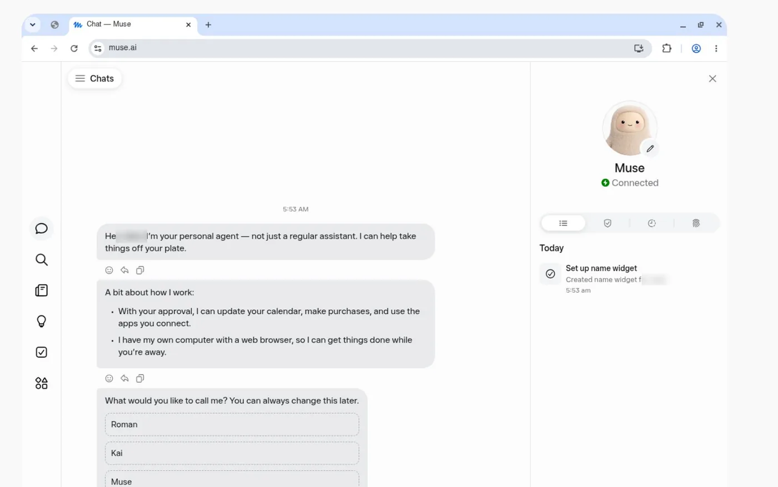The height and width of the screenshot is (487, 778).
Task: Edit Muse avatar with pencil icon
Action: tap(650, 148)
